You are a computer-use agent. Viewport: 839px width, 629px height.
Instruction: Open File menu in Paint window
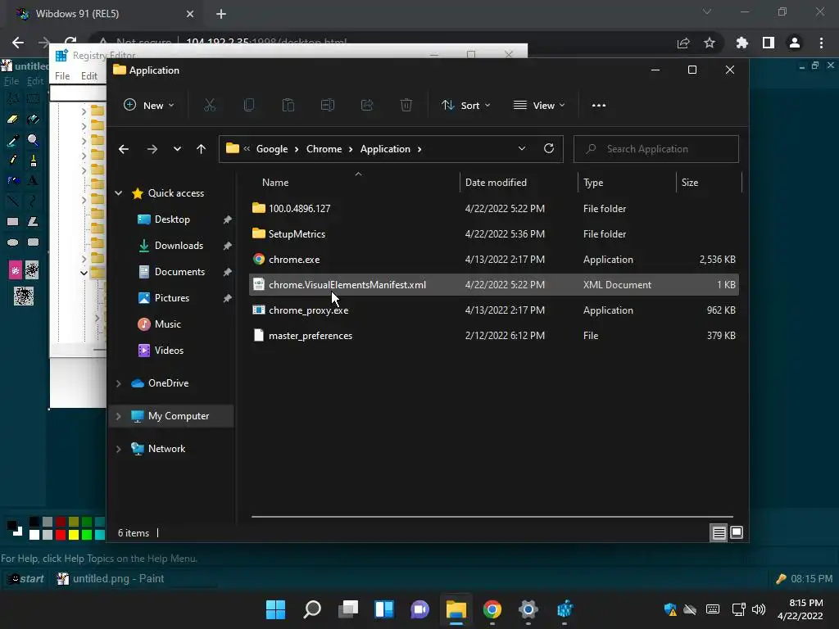pos(11,81)
